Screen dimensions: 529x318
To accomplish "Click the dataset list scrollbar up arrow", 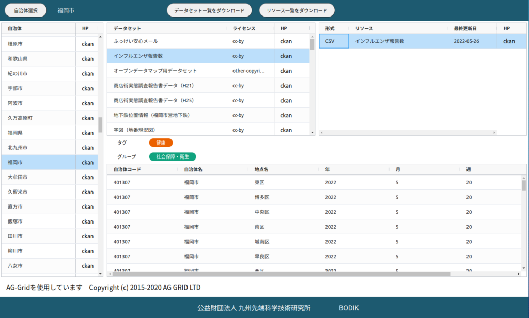I will [312, 37].
